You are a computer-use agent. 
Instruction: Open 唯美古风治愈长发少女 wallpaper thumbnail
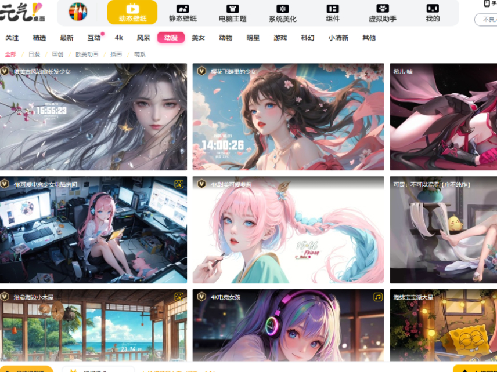pyautogui.click(x=93, y=116)
